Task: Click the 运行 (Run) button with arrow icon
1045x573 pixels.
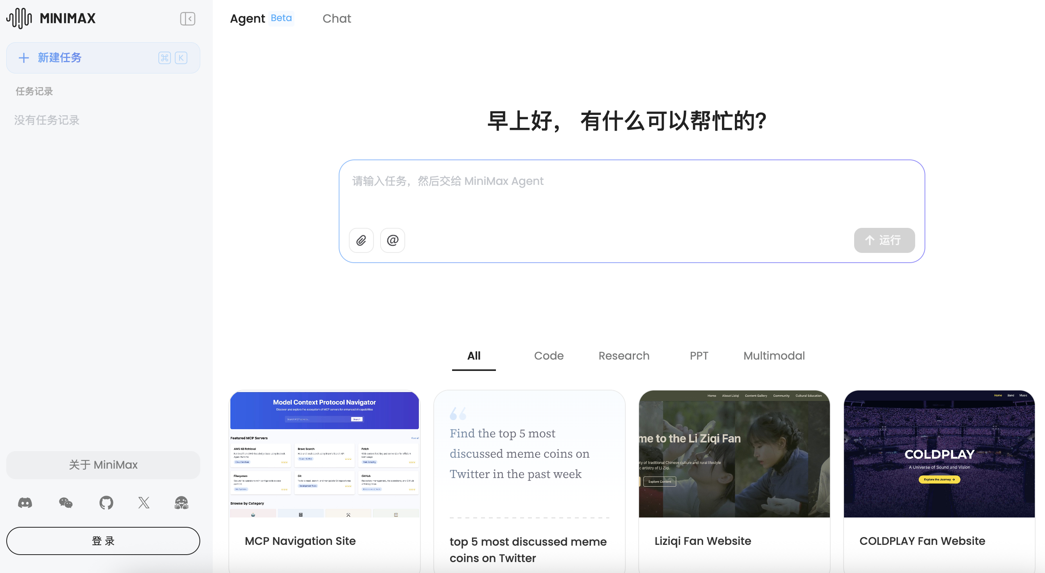Action: [884, 240]
